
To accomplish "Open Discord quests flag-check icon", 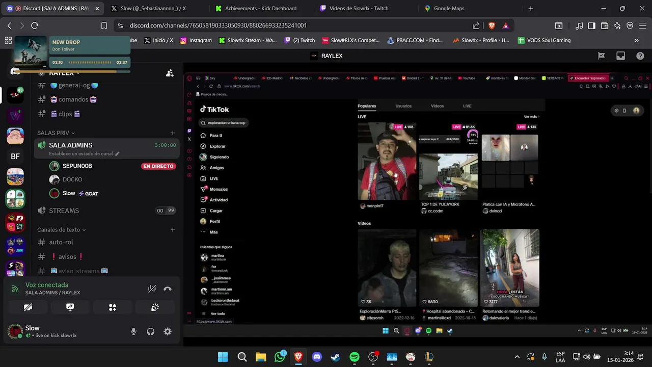I will tap(601, 56).
